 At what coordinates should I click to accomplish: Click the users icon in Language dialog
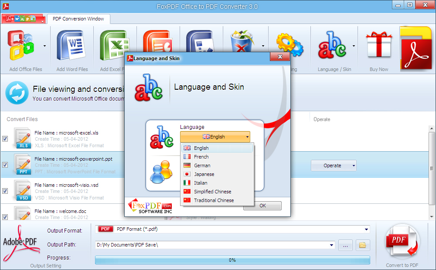click(162, 172)
